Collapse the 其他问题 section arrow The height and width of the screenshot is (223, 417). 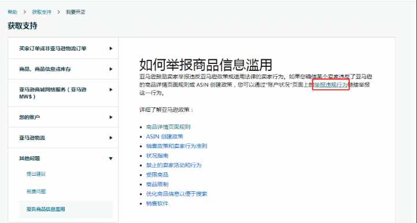click(x=111, y=158)
